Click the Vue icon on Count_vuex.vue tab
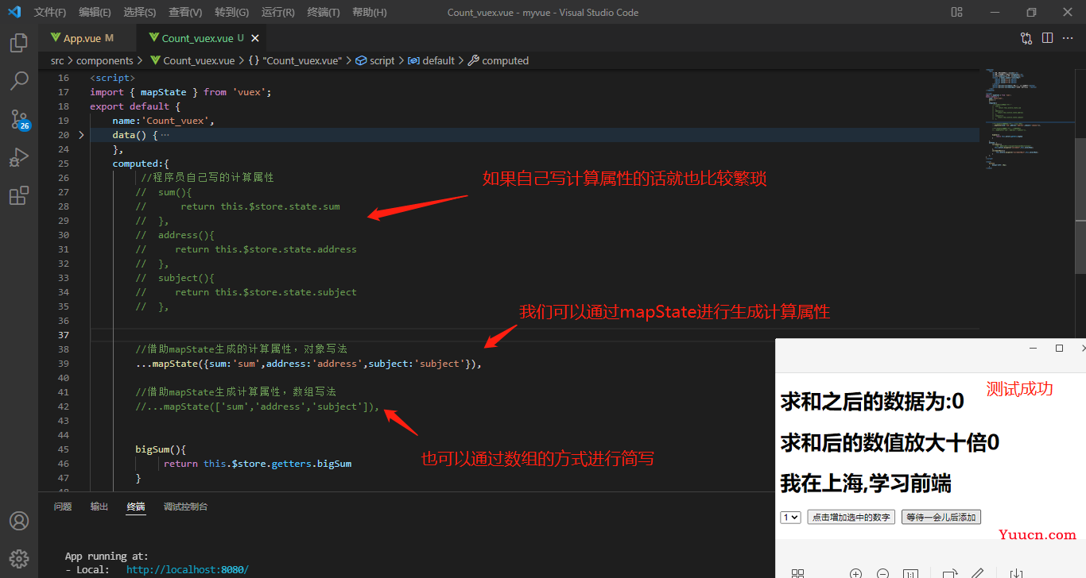Image resolution: width=1086 pixels, height=578 pixels. 153,38
